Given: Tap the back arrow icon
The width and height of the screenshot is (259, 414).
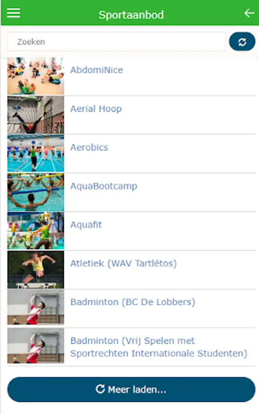Looking at the screenshot, I should pos(249,13).
